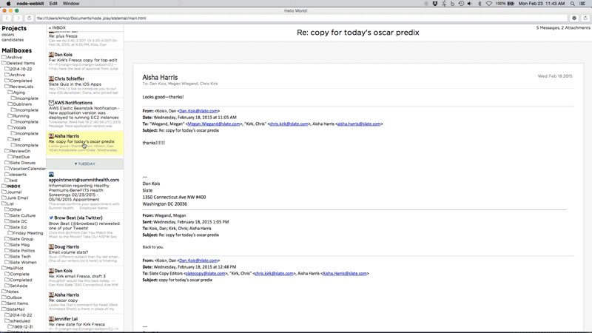Open Spotlight search magnifier in the menu bar
This screenshot has height=333, width=592.
(573, 4)
